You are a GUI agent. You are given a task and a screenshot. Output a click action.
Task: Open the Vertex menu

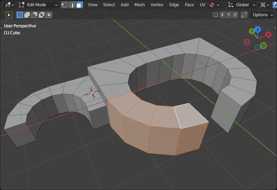[x=157, y=5]
